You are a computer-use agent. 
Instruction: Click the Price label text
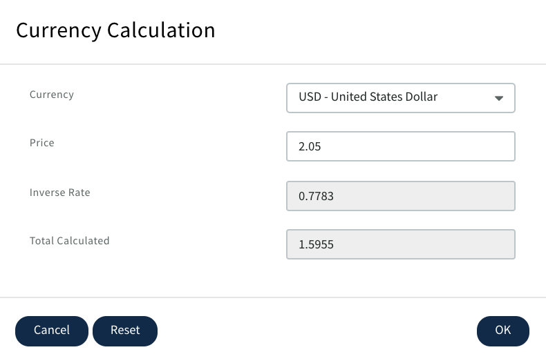[x=41, y=143]
